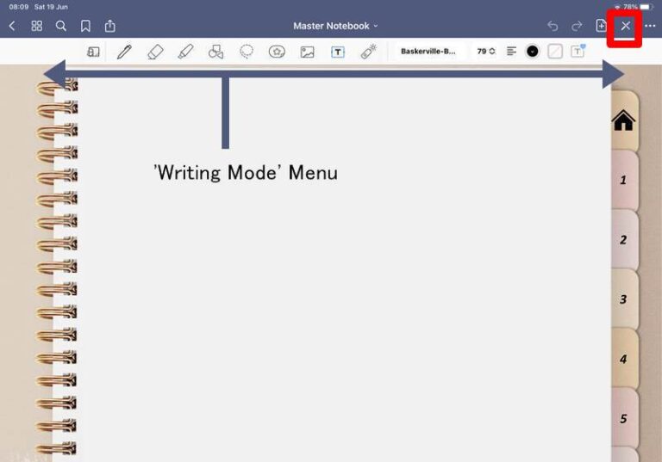Bookmark the current page
This screenshot has width=662, height=462.
(85, 26)
